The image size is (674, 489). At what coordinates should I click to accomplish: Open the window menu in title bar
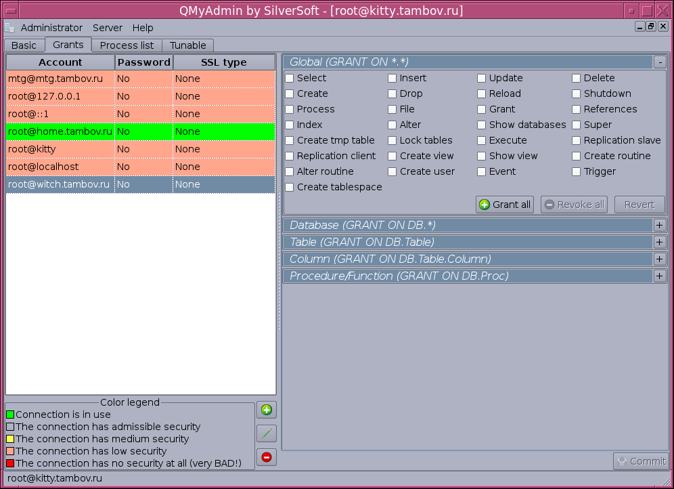coord(9,11)
